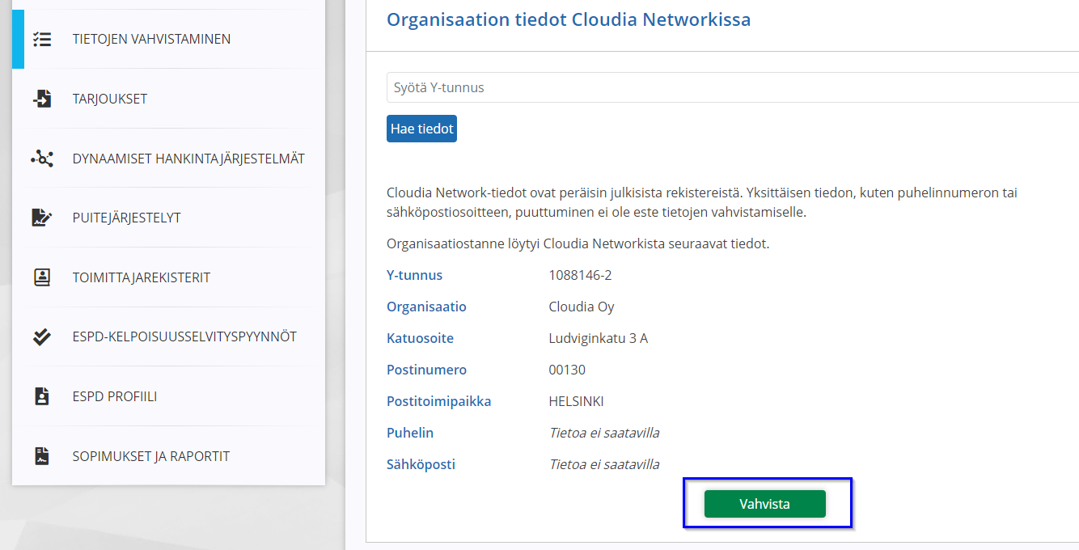Click the sentence Organisaatiostanne löytyi Cloudia Networkista
1079x550 pixels.
[578, 243]
